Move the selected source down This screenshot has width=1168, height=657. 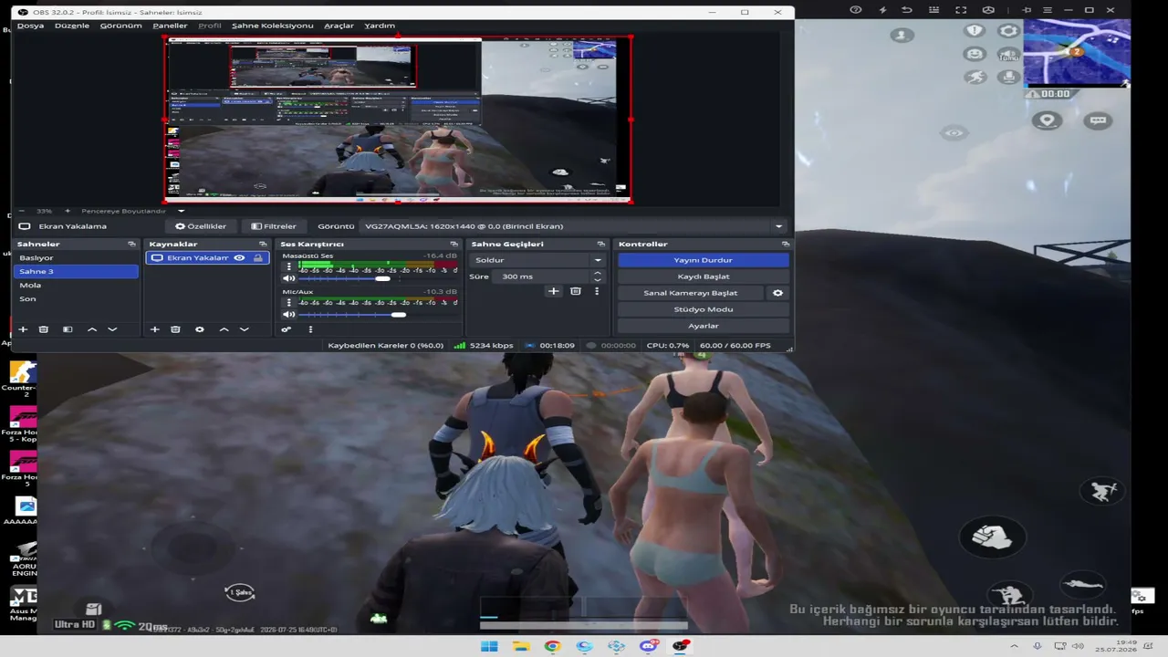coord(245,329)
